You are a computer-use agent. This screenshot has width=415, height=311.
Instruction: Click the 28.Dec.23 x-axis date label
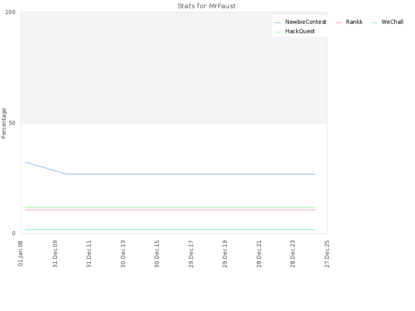click(x=293, y=253)
